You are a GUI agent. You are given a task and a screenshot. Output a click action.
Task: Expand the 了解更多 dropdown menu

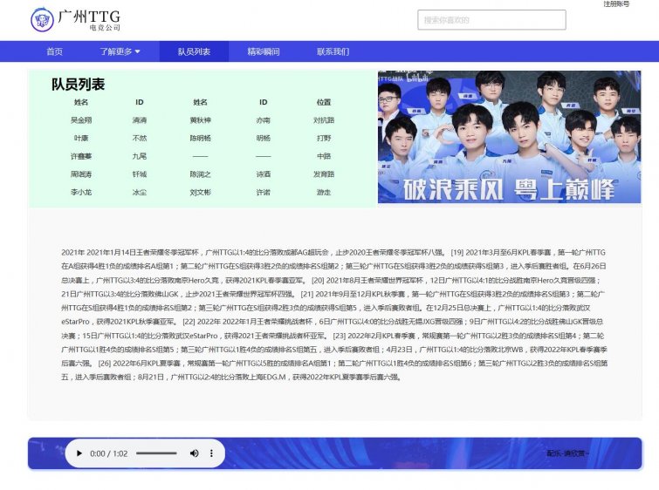(120, 51)
